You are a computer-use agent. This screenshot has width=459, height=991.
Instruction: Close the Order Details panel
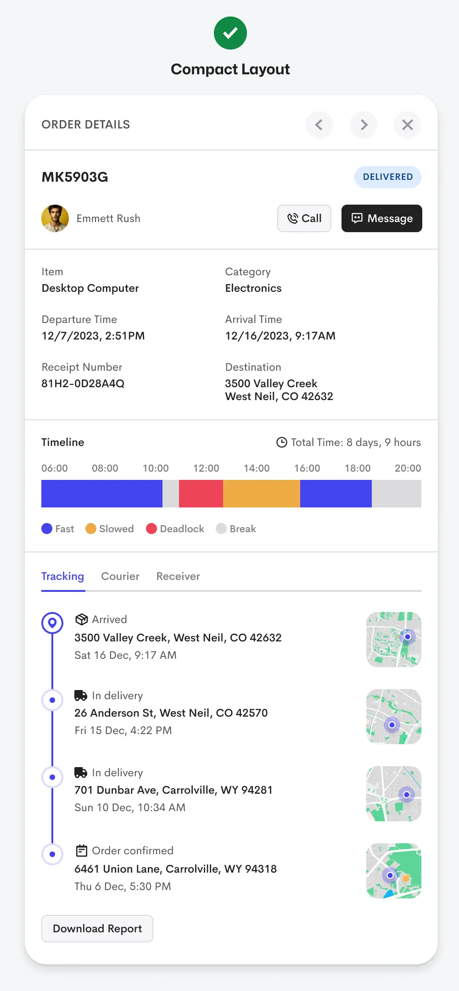coord(407,125)
